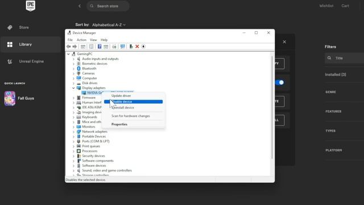The image size is (364, 205).
Task: Open the Help menu
Action: tap(104, 40)
